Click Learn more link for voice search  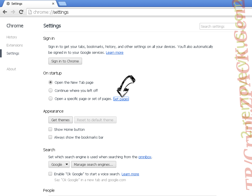click(130, 174)
